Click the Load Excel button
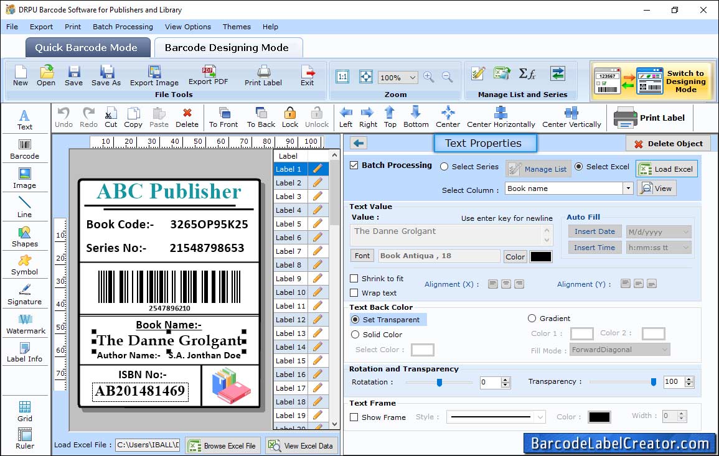The height and width of the screenshot is (456, 719). coord(667,169)
